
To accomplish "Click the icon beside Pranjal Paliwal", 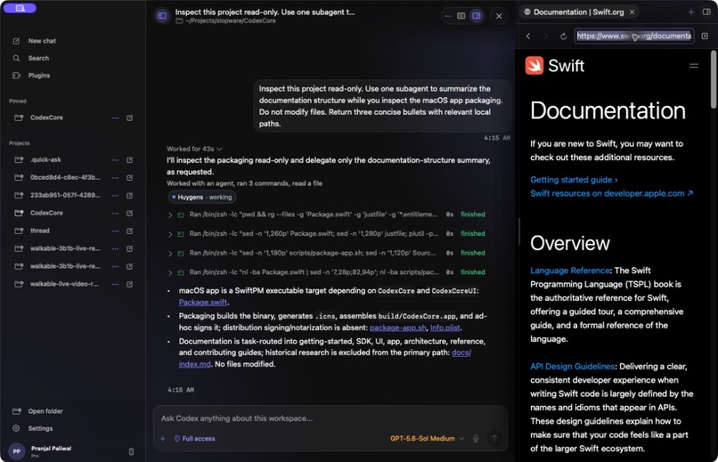I will 131,452.
